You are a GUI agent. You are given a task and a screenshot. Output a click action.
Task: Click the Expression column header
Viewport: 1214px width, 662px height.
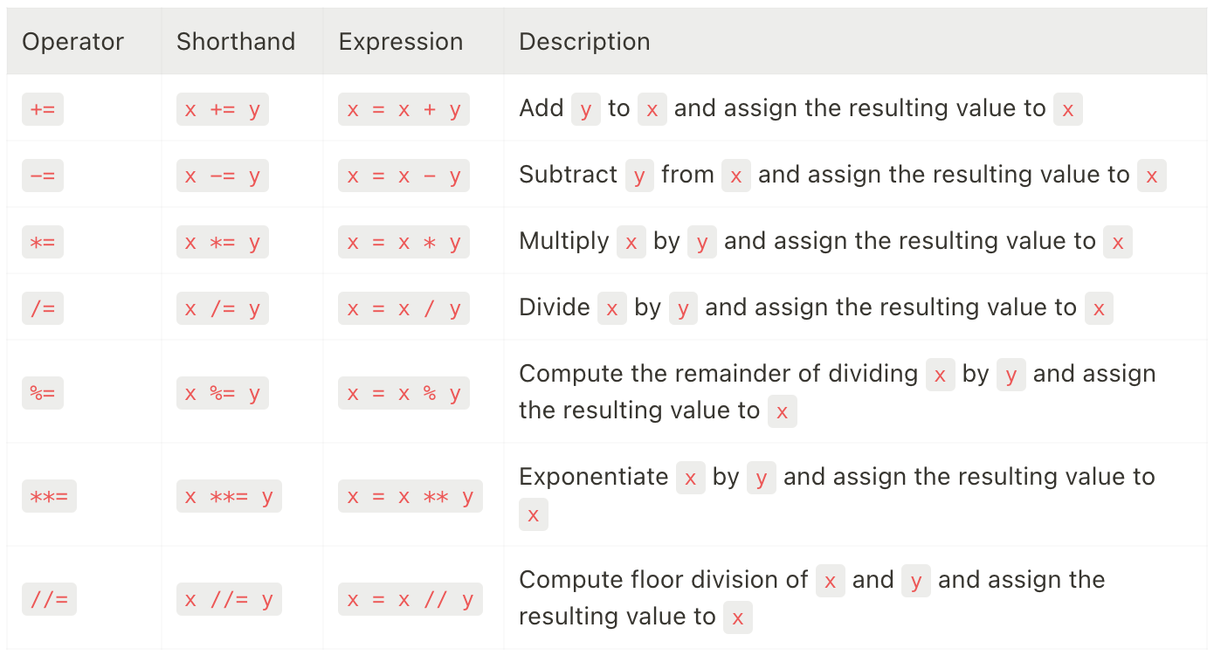(x=401, y=42)
